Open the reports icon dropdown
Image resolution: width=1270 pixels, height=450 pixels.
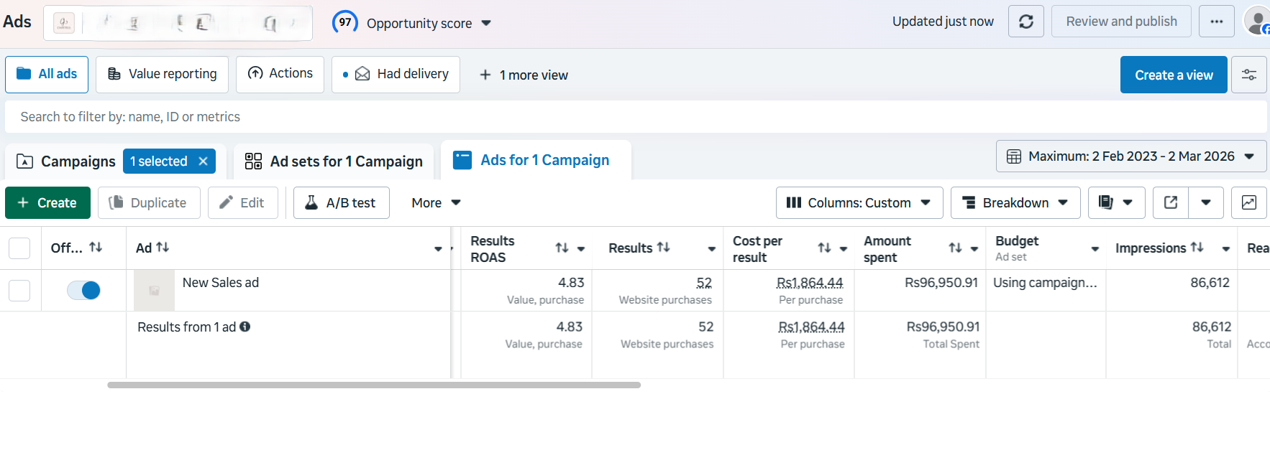click(1115, 203)
